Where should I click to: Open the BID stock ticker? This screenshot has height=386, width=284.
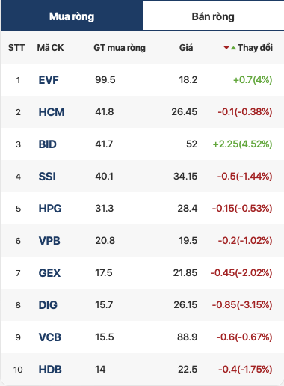click(x=48, y=144)
